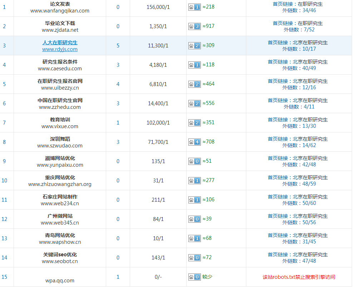The image size is (356, 287).
Task: Click Baidu paw badge for www.rdyjs.com
Action: pyautogui.click(x=194, y=46)
